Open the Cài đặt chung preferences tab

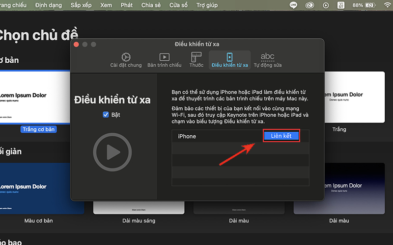(x=126, y=60)
